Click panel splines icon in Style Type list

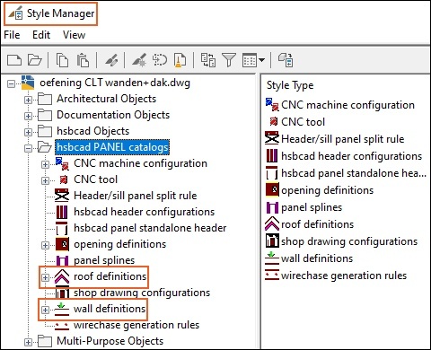pyautogui.click(x=272, y=207)
